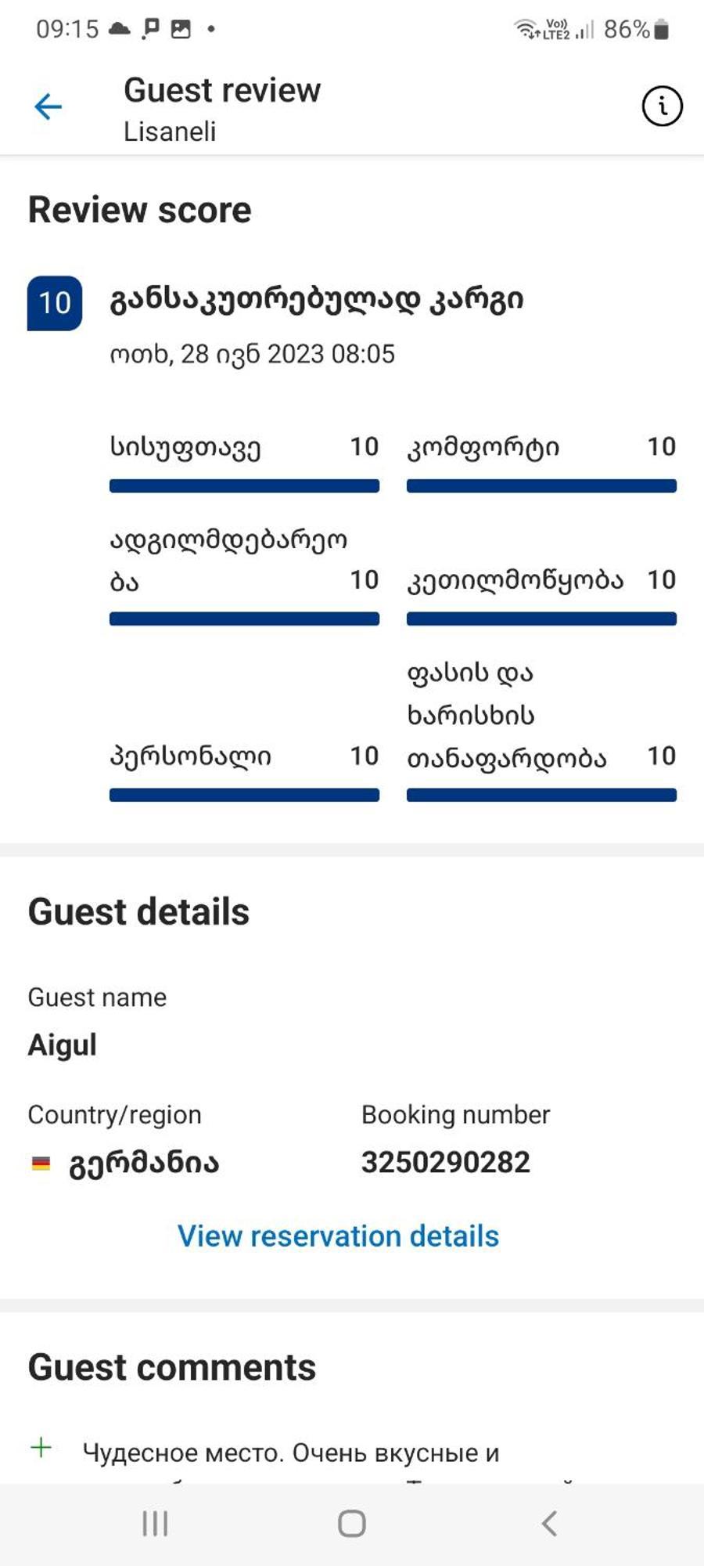Tap the picture notification icon in status bar
The height and width of the screenshot is (1566, 704).
(181, 29)
